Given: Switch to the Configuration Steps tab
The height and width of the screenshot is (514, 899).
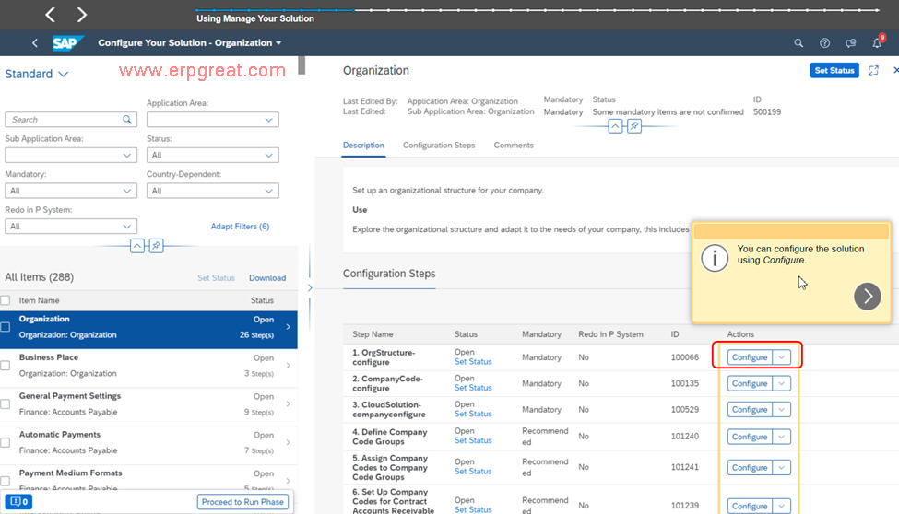Looking at the screenshot, I should pos(439,146).
